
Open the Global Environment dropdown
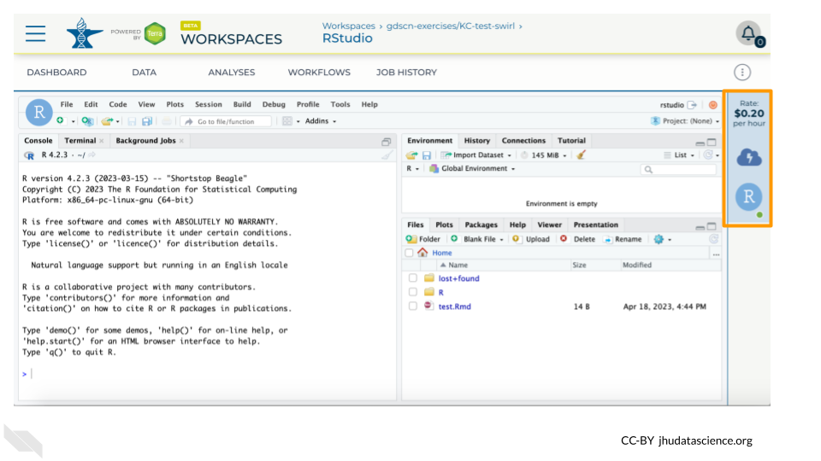[472, 168]
